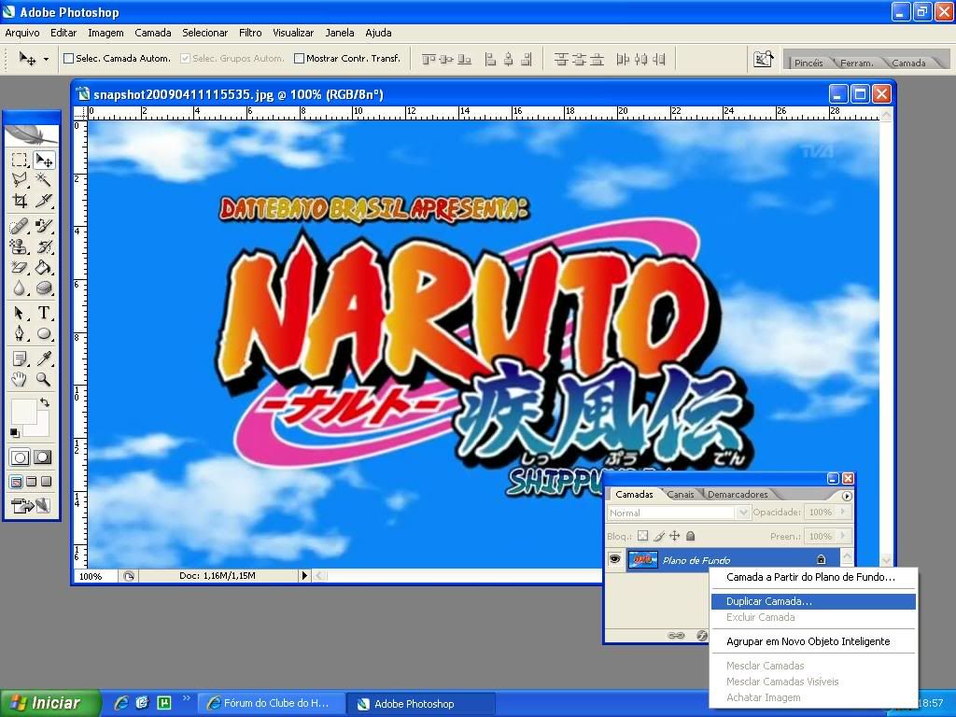Click the foreground color swatch
This screenshot has width=956, height=717.
(x=22, y=412)
